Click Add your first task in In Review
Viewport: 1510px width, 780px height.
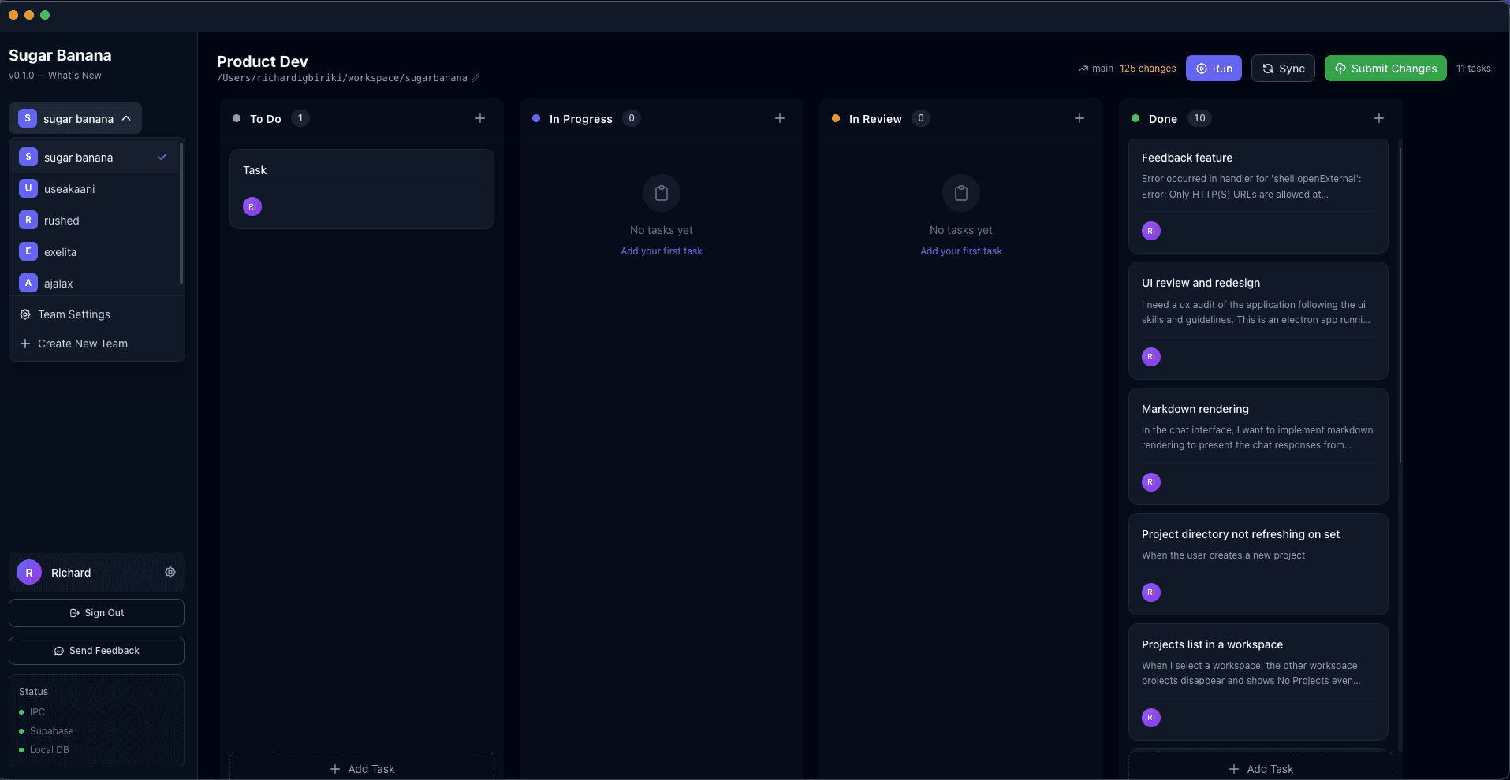960,251
